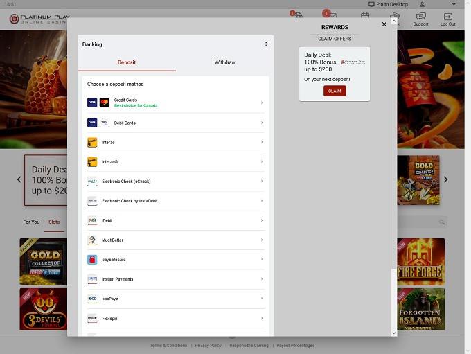This screenshot has height=354, width=471.
Task: Open the banking three-dot options menu
Action: coord(266,44)
